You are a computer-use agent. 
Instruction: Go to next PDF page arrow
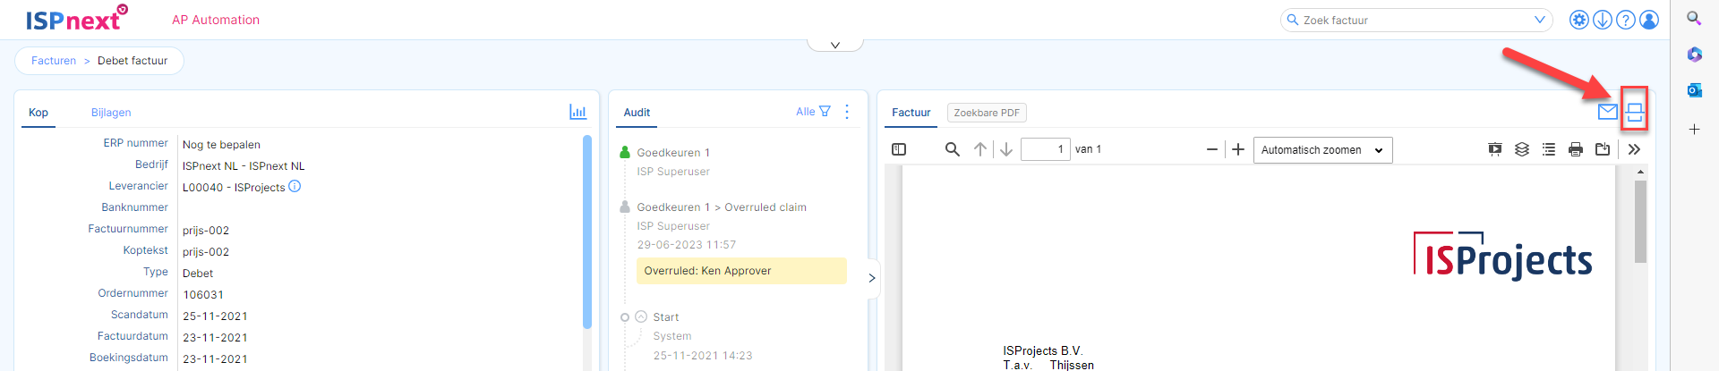click(1006, 149)
